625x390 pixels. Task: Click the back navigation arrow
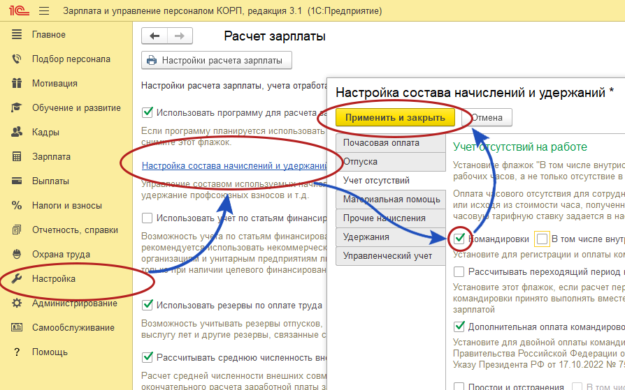point(155,36)
